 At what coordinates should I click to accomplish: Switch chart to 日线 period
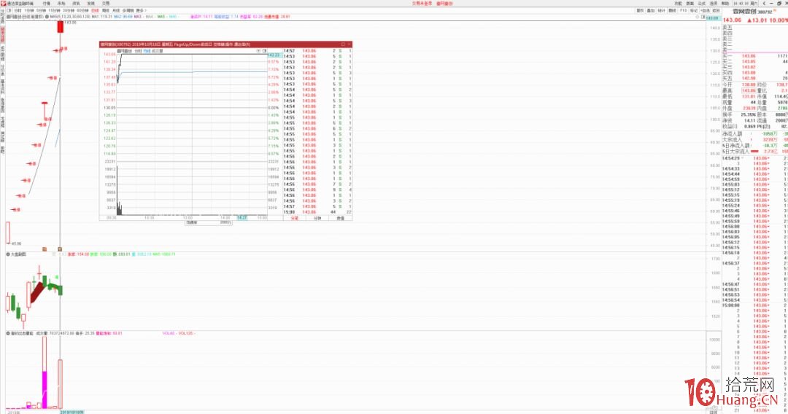(x=94, y=10)
